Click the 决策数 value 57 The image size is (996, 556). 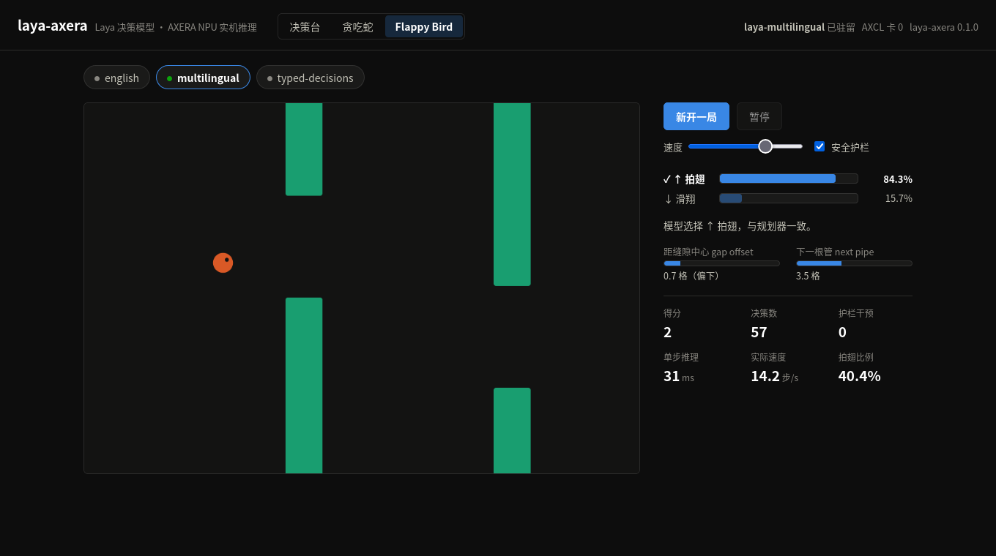click(759, 332)
